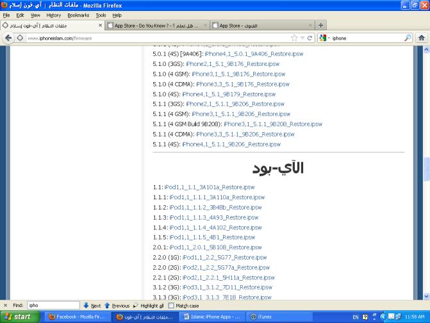The height and width of the screenshot is (323, 430).
Task: Click the search box containing iphone
Action: click(x=367, y=38)
